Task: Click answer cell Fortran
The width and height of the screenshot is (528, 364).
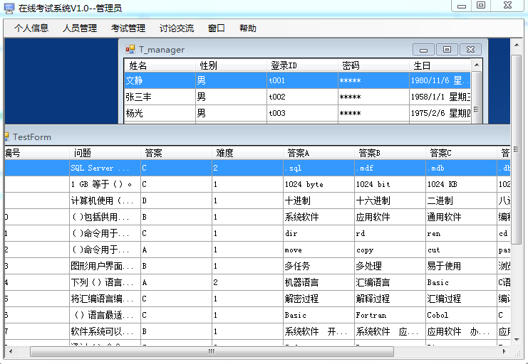Action: [390, 315]
